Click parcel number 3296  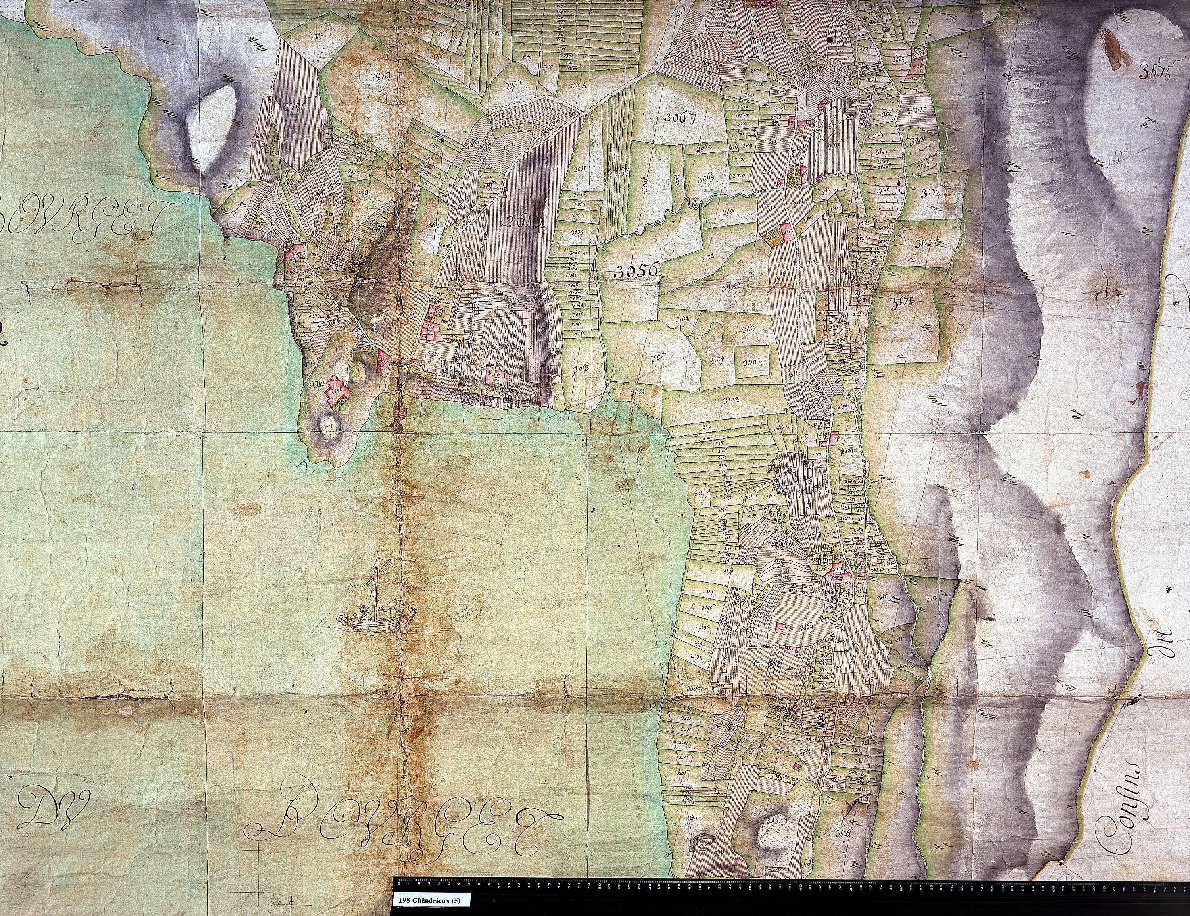(x=708, y=606)
